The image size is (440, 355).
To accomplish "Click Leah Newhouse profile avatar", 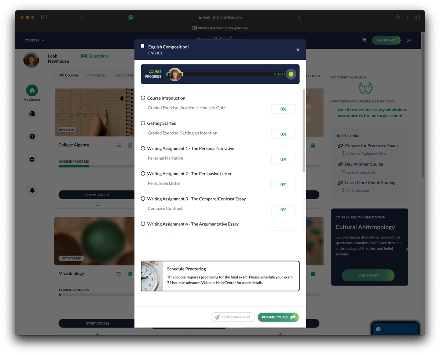I will [32, 60].
